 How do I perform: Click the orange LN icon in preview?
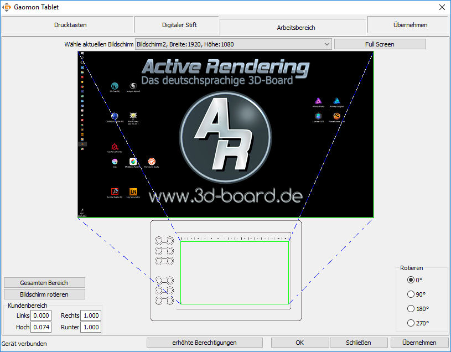(x=133, y=191)
